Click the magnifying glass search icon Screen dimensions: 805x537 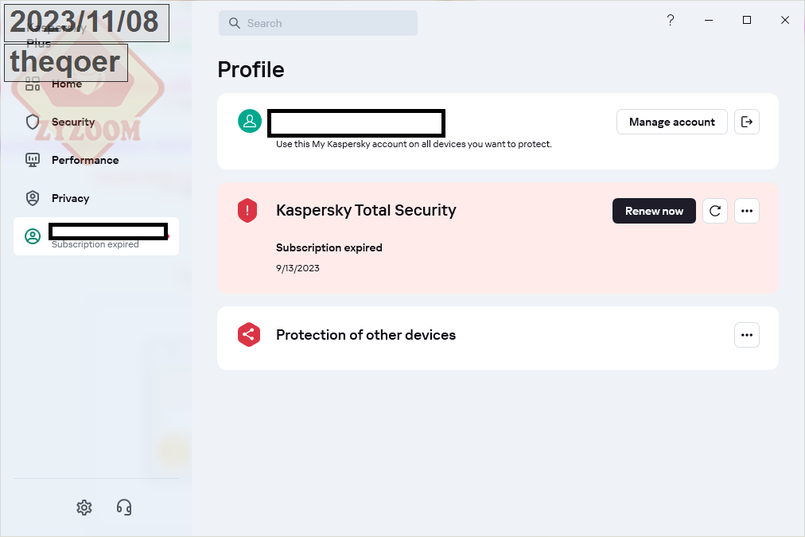point(235,23)
